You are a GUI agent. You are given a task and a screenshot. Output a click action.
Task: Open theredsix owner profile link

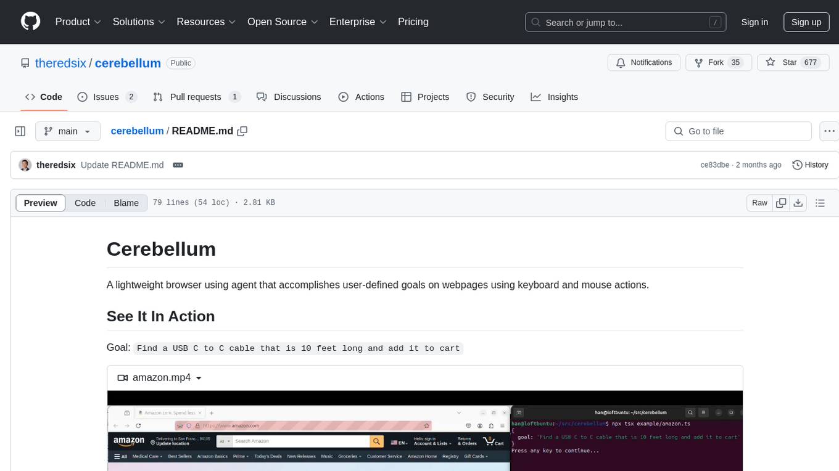click(x=60, y=63)
